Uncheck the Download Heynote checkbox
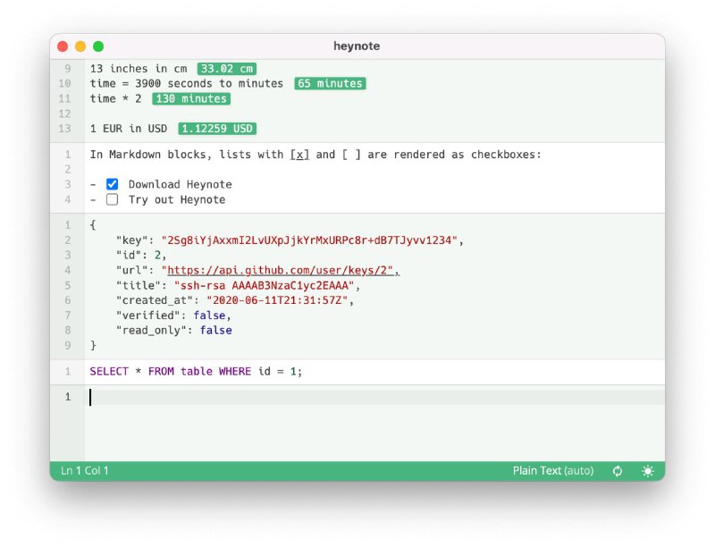The width and height of the screenshot is (715, 547). pos(113,184)
